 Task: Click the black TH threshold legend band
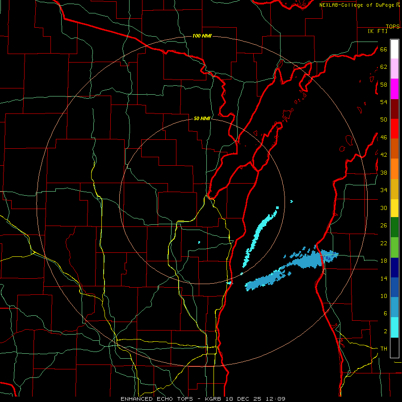[394, 348]
